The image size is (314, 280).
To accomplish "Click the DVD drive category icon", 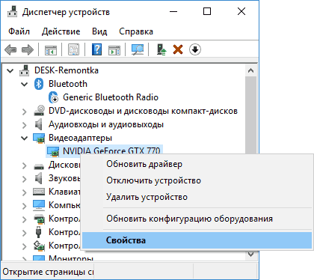I will tap(39, 111).
